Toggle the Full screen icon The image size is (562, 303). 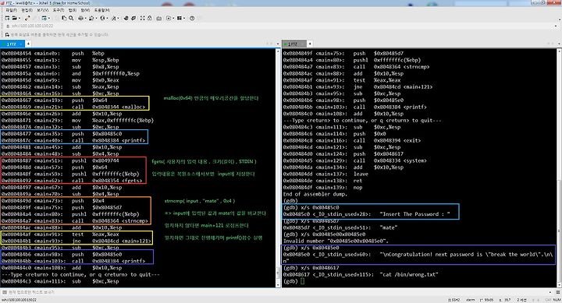142,18
